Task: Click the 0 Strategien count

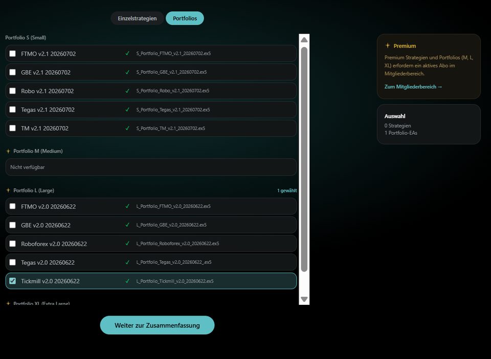Action: [398, 126]
